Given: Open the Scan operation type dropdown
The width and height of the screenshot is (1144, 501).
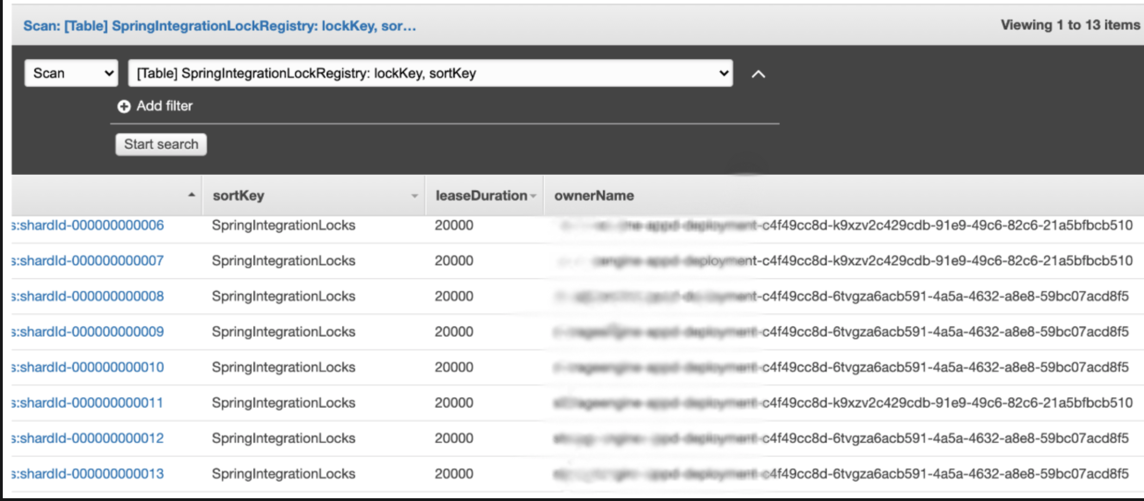Looking at the screenshot, I should tap(71, 73).
